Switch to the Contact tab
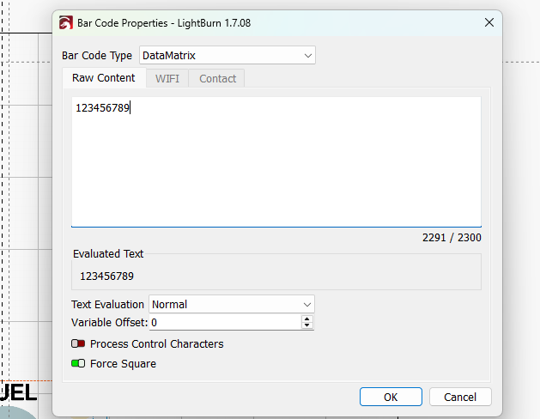The height and width of the screenshot is (419, 540). click(217, 78)
